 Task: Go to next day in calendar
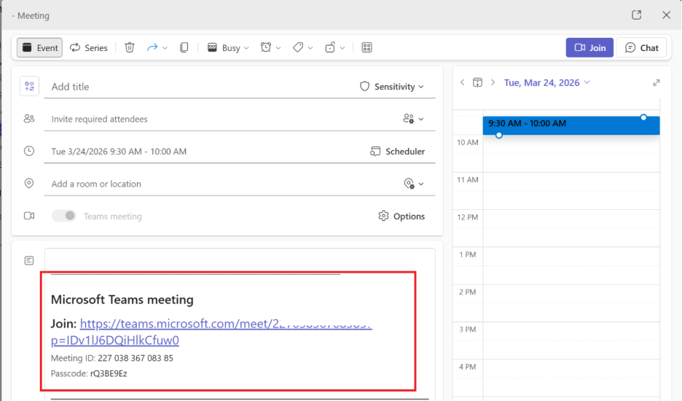click(x=493, y=82)
